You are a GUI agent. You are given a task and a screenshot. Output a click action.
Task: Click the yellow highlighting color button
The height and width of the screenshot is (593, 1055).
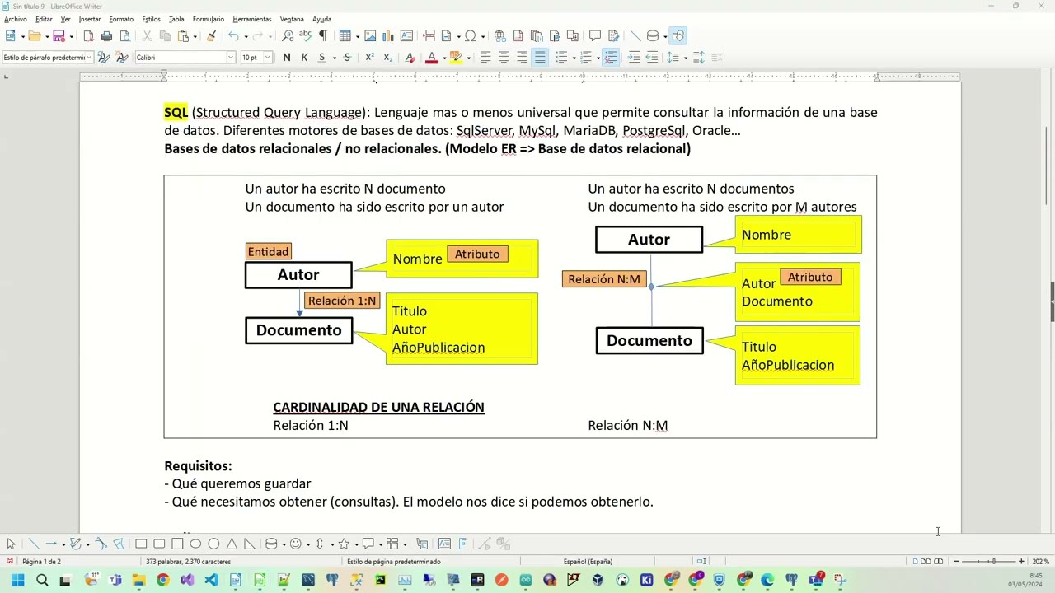click(456, 58)
